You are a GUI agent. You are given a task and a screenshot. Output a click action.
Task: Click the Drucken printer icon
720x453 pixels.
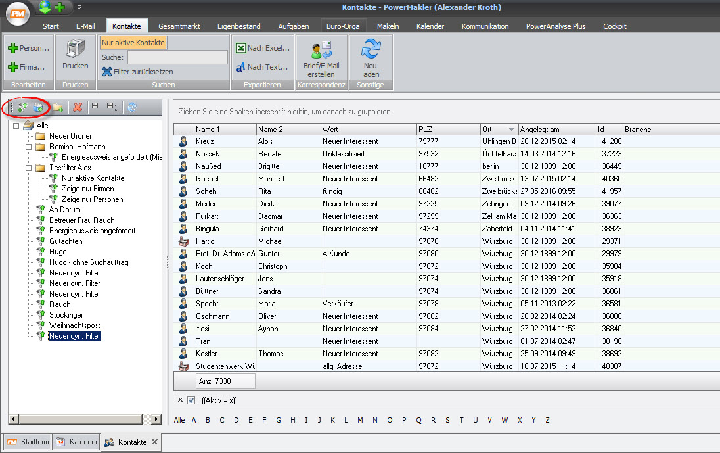click(76, 49)
